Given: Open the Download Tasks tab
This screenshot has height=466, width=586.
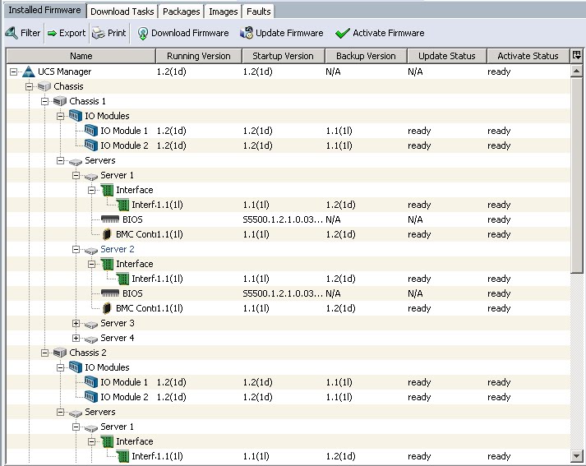Looking at the screenshot, I should (122, 12).
